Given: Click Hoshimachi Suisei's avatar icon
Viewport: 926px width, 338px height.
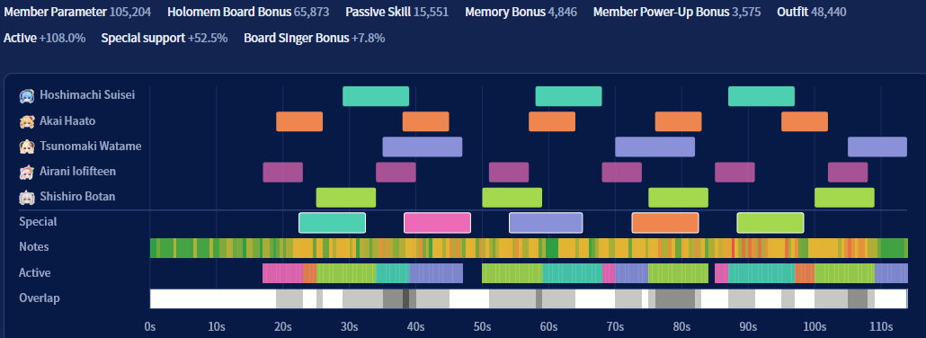Looking at the screenshot, I should [x=27, y=95].
